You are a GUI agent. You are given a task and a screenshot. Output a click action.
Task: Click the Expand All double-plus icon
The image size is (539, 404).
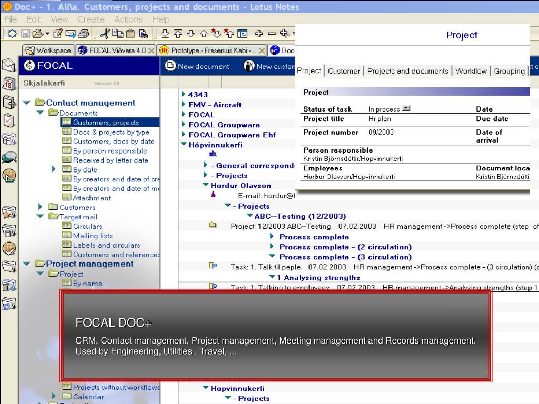tap(284, 33)
